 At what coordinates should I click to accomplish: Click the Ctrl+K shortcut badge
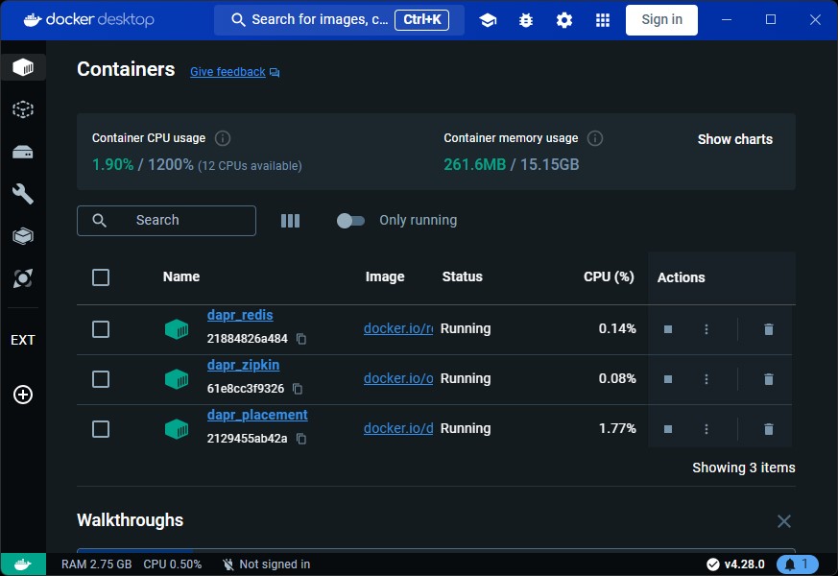pyautogui.click(x=421, y=20)
